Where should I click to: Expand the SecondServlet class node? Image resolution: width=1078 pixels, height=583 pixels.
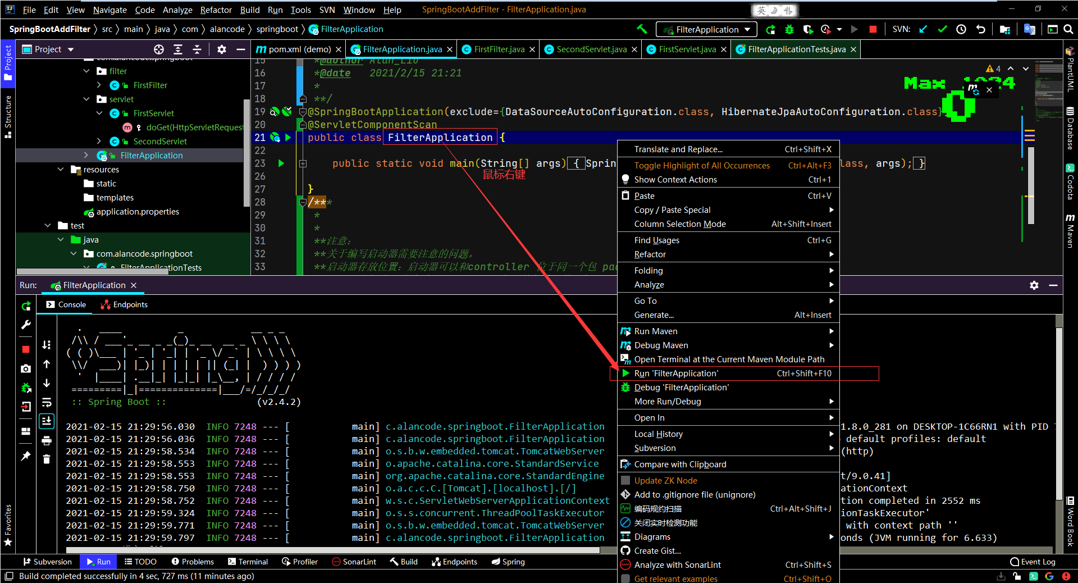(x=99, y=142)
